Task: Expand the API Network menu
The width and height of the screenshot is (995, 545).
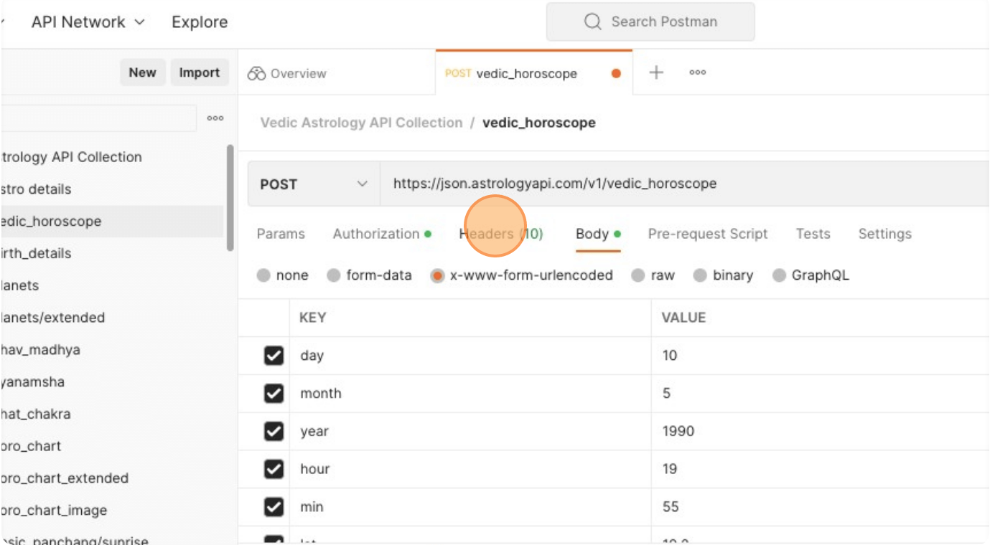Action: pos(88,22)
